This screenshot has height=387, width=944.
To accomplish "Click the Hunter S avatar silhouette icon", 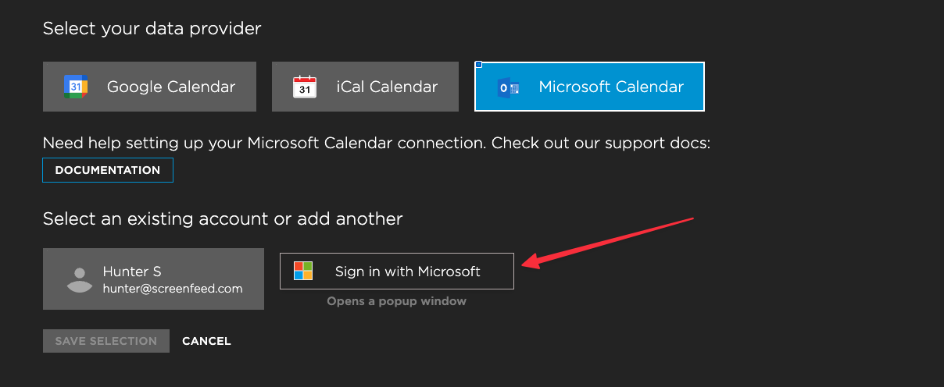I will click(80, 279).
